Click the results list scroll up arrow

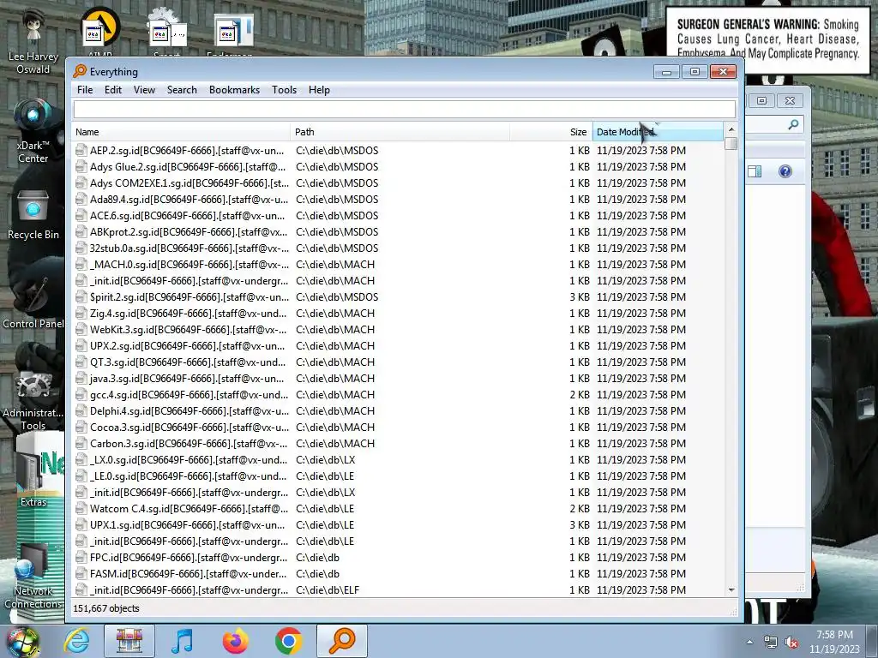click(x=731, y=130)
